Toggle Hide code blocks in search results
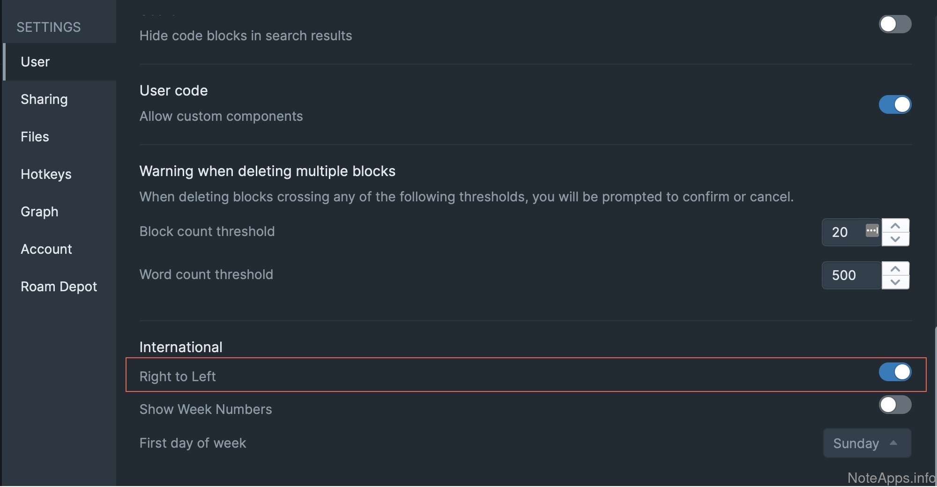937x487 pixels. pos(895,24)
